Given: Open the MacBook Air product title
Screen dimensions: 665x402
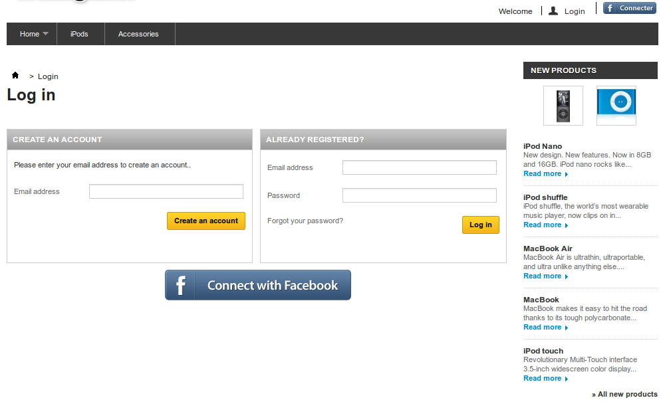Looking at the screenshot, I should (548, 249).
